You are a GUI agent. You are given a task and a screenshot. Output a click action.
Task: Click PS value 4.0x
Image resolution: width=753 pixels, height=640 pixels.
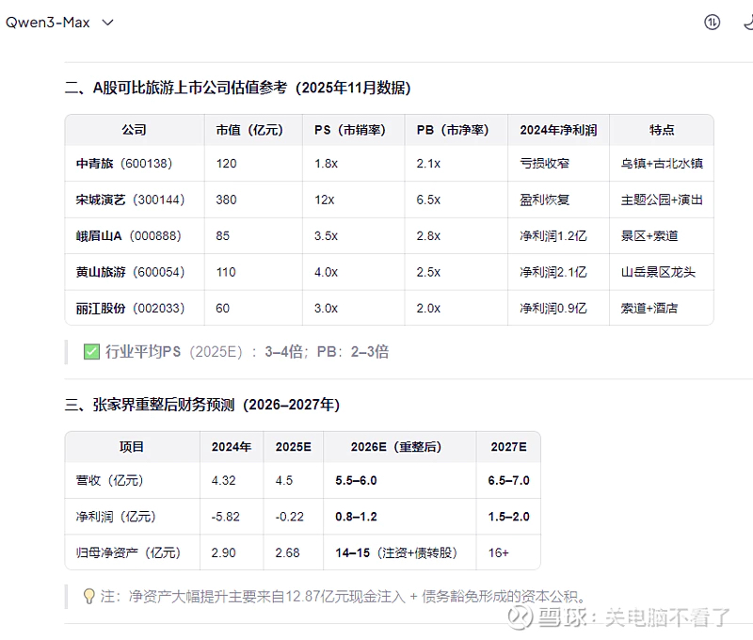(x=326, y=272)
